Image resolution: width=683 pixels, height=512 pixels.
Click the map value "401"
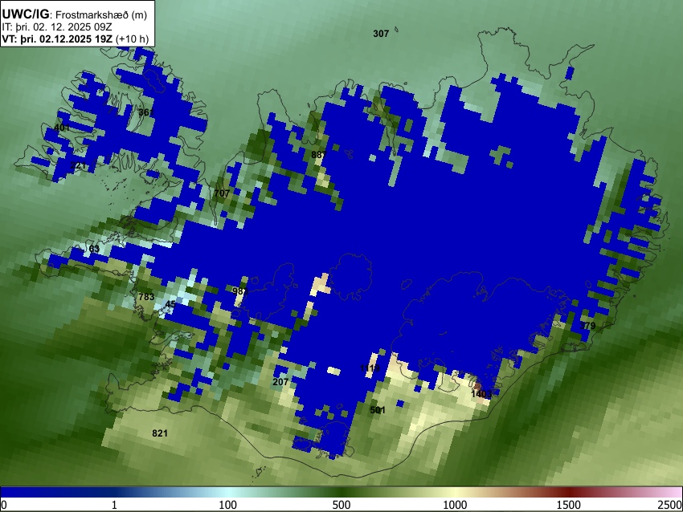pyautogui.click(x=62, y=128)
